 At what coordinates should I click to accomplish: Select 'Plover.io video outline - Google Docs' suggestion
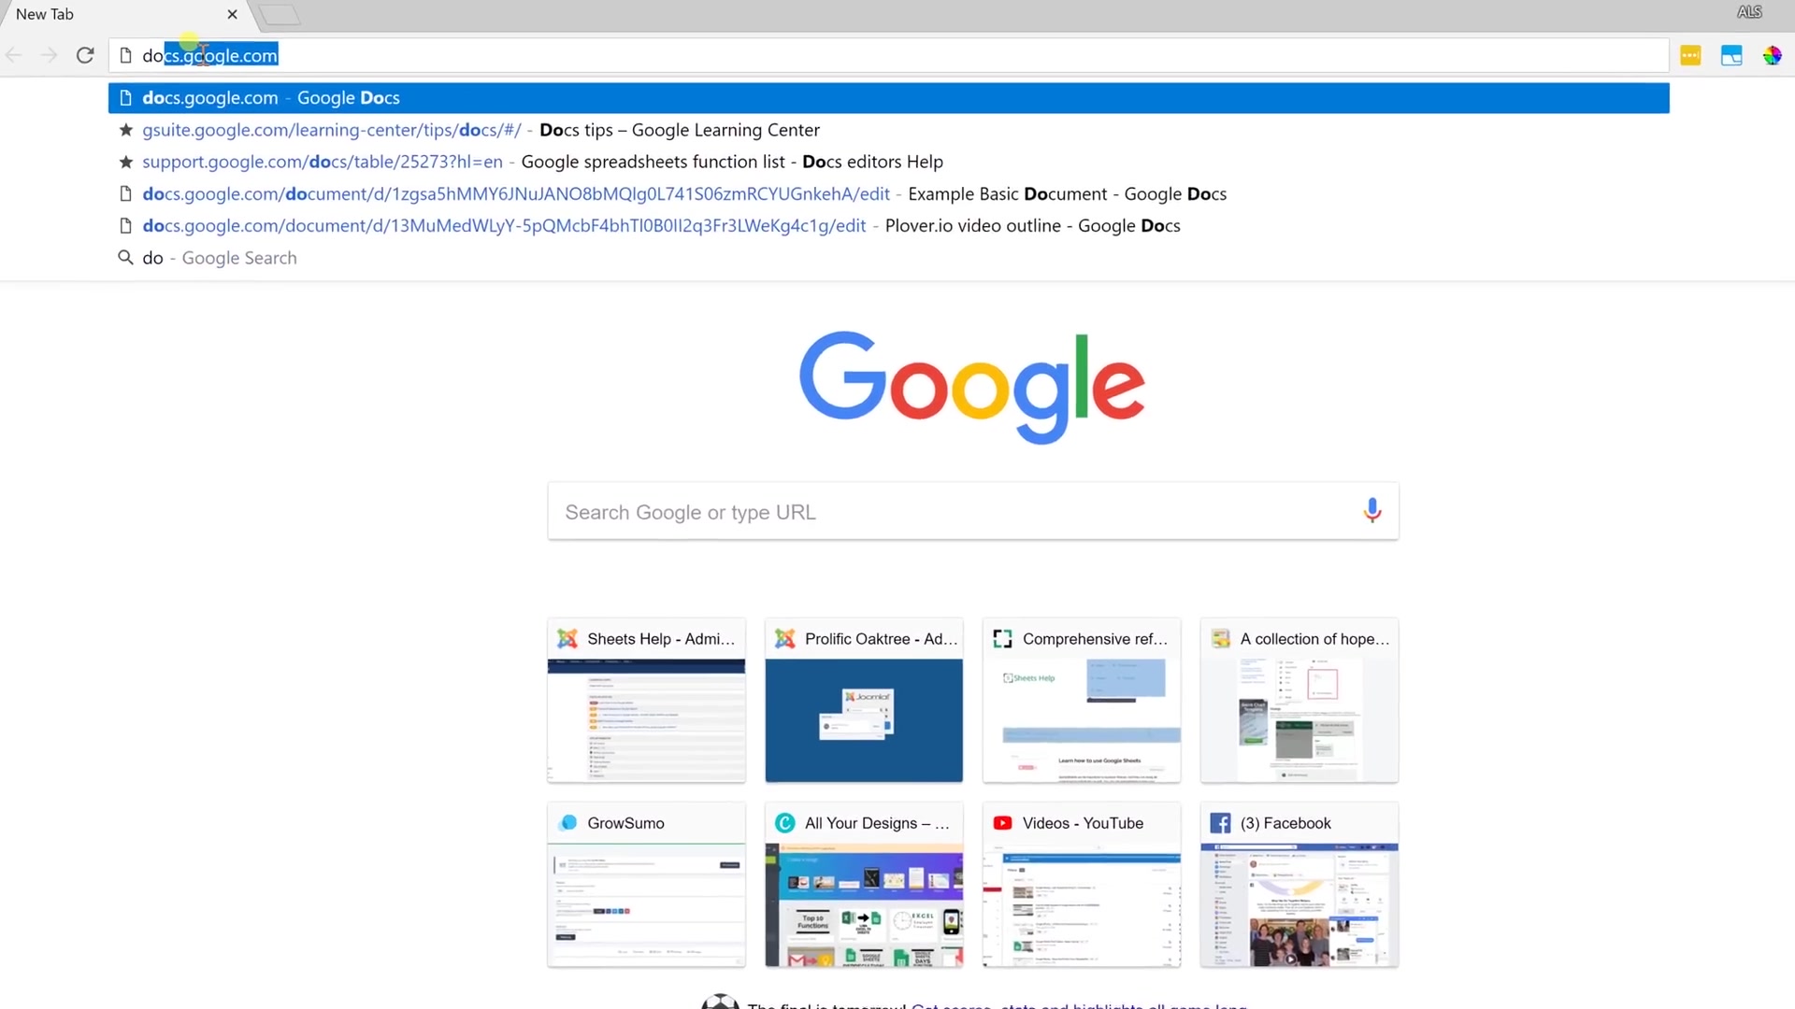[888, 225]
